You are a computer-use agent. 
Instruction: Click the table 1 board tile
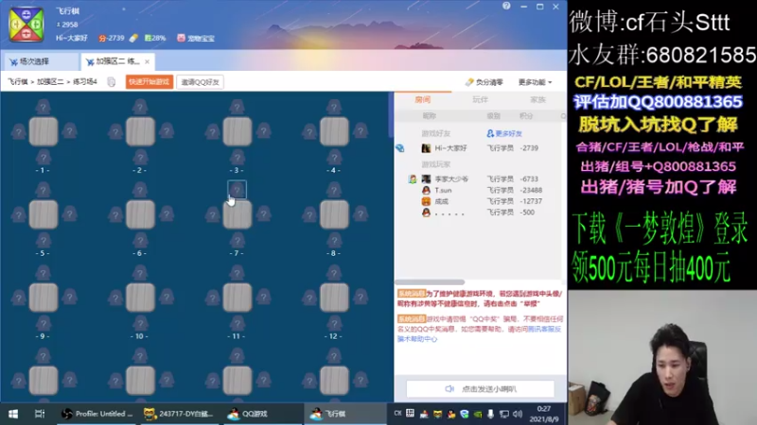pyautogui.click(x=44, y=131)
